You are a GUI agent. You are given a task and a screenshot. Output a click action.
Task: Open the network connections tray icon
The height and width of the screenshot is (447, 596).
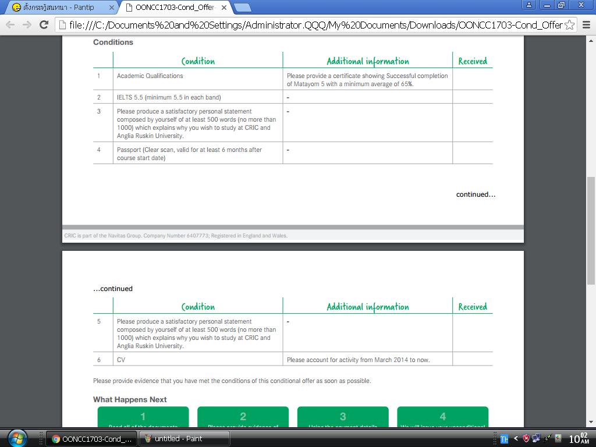coord(536,439)
